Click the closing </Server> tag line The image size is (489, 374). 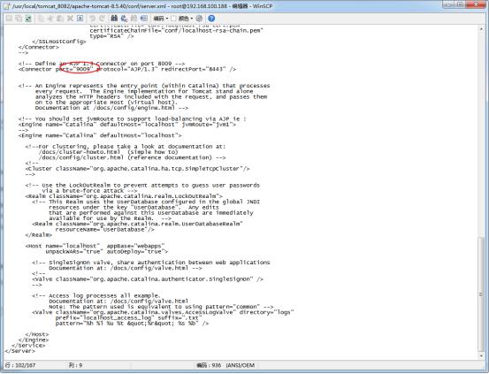point(19,351)
